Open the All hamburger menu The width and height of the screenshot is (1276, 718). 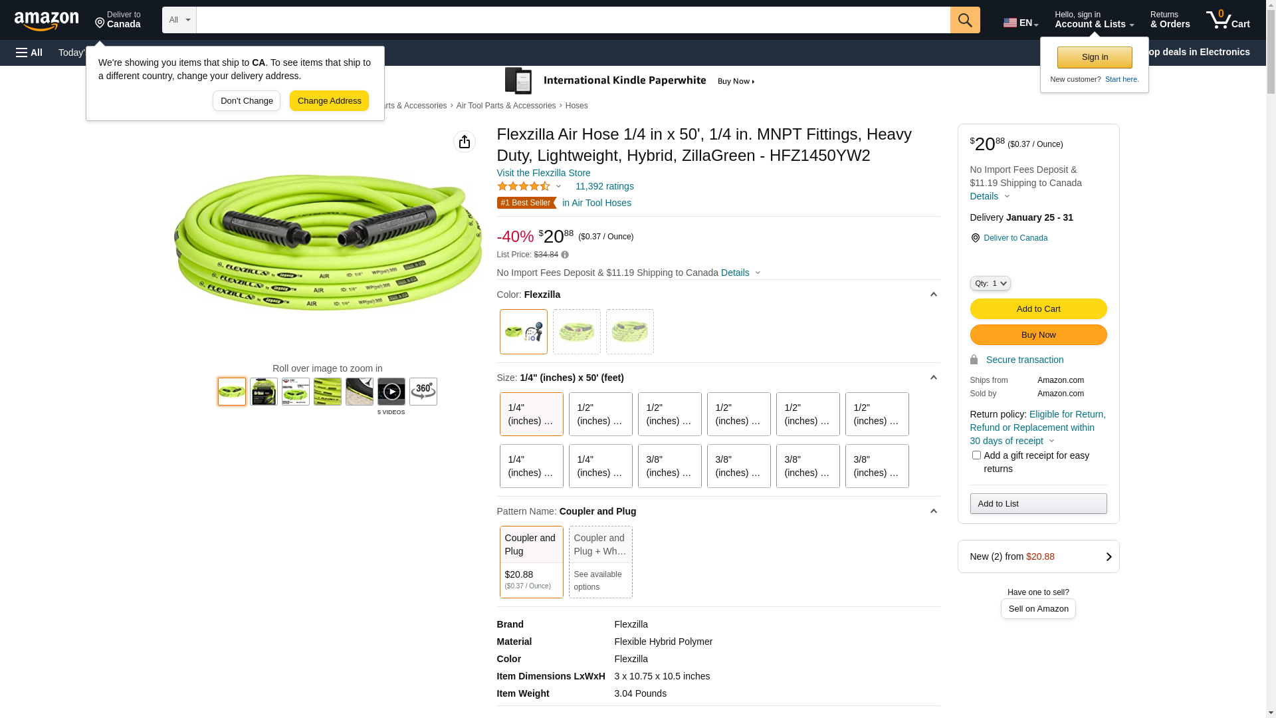click(29, 53)
